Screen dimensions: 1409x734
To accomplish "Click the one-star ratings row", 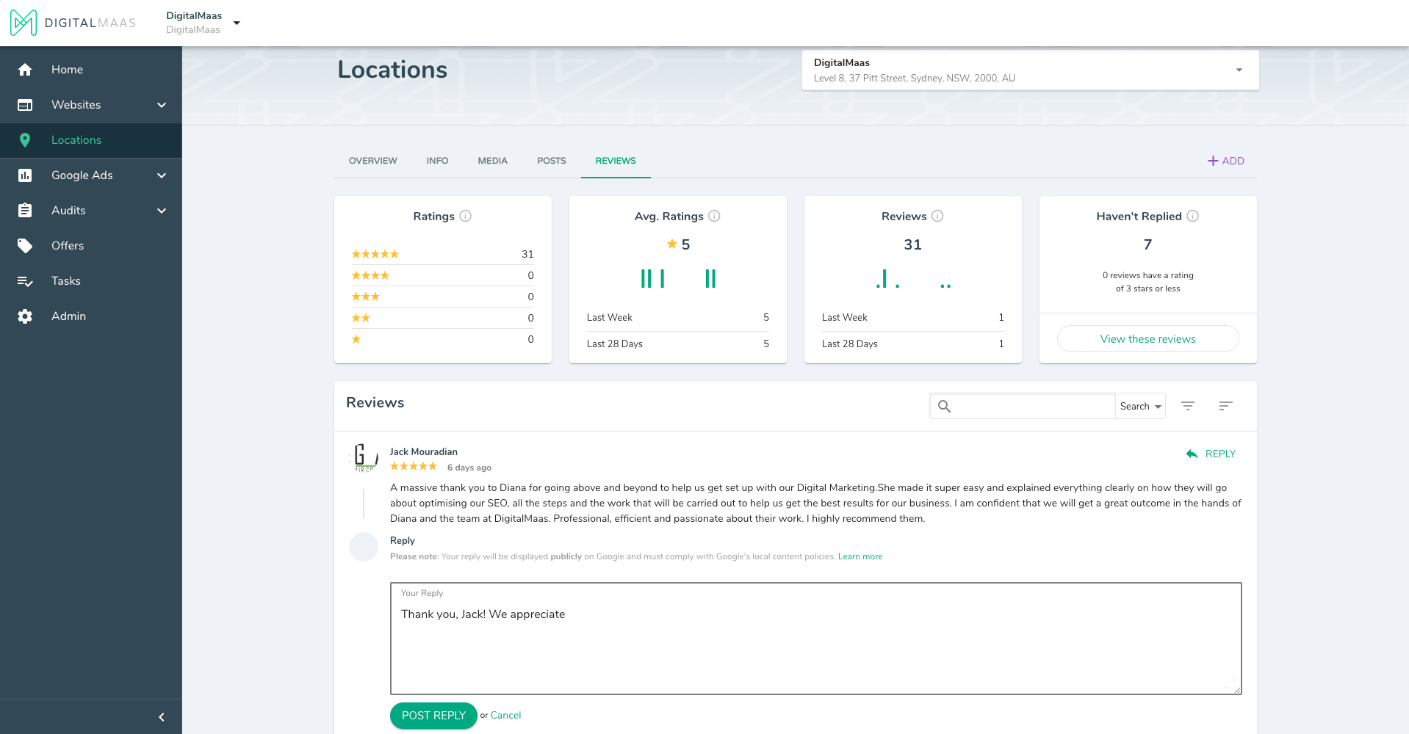I will [443, 339].
